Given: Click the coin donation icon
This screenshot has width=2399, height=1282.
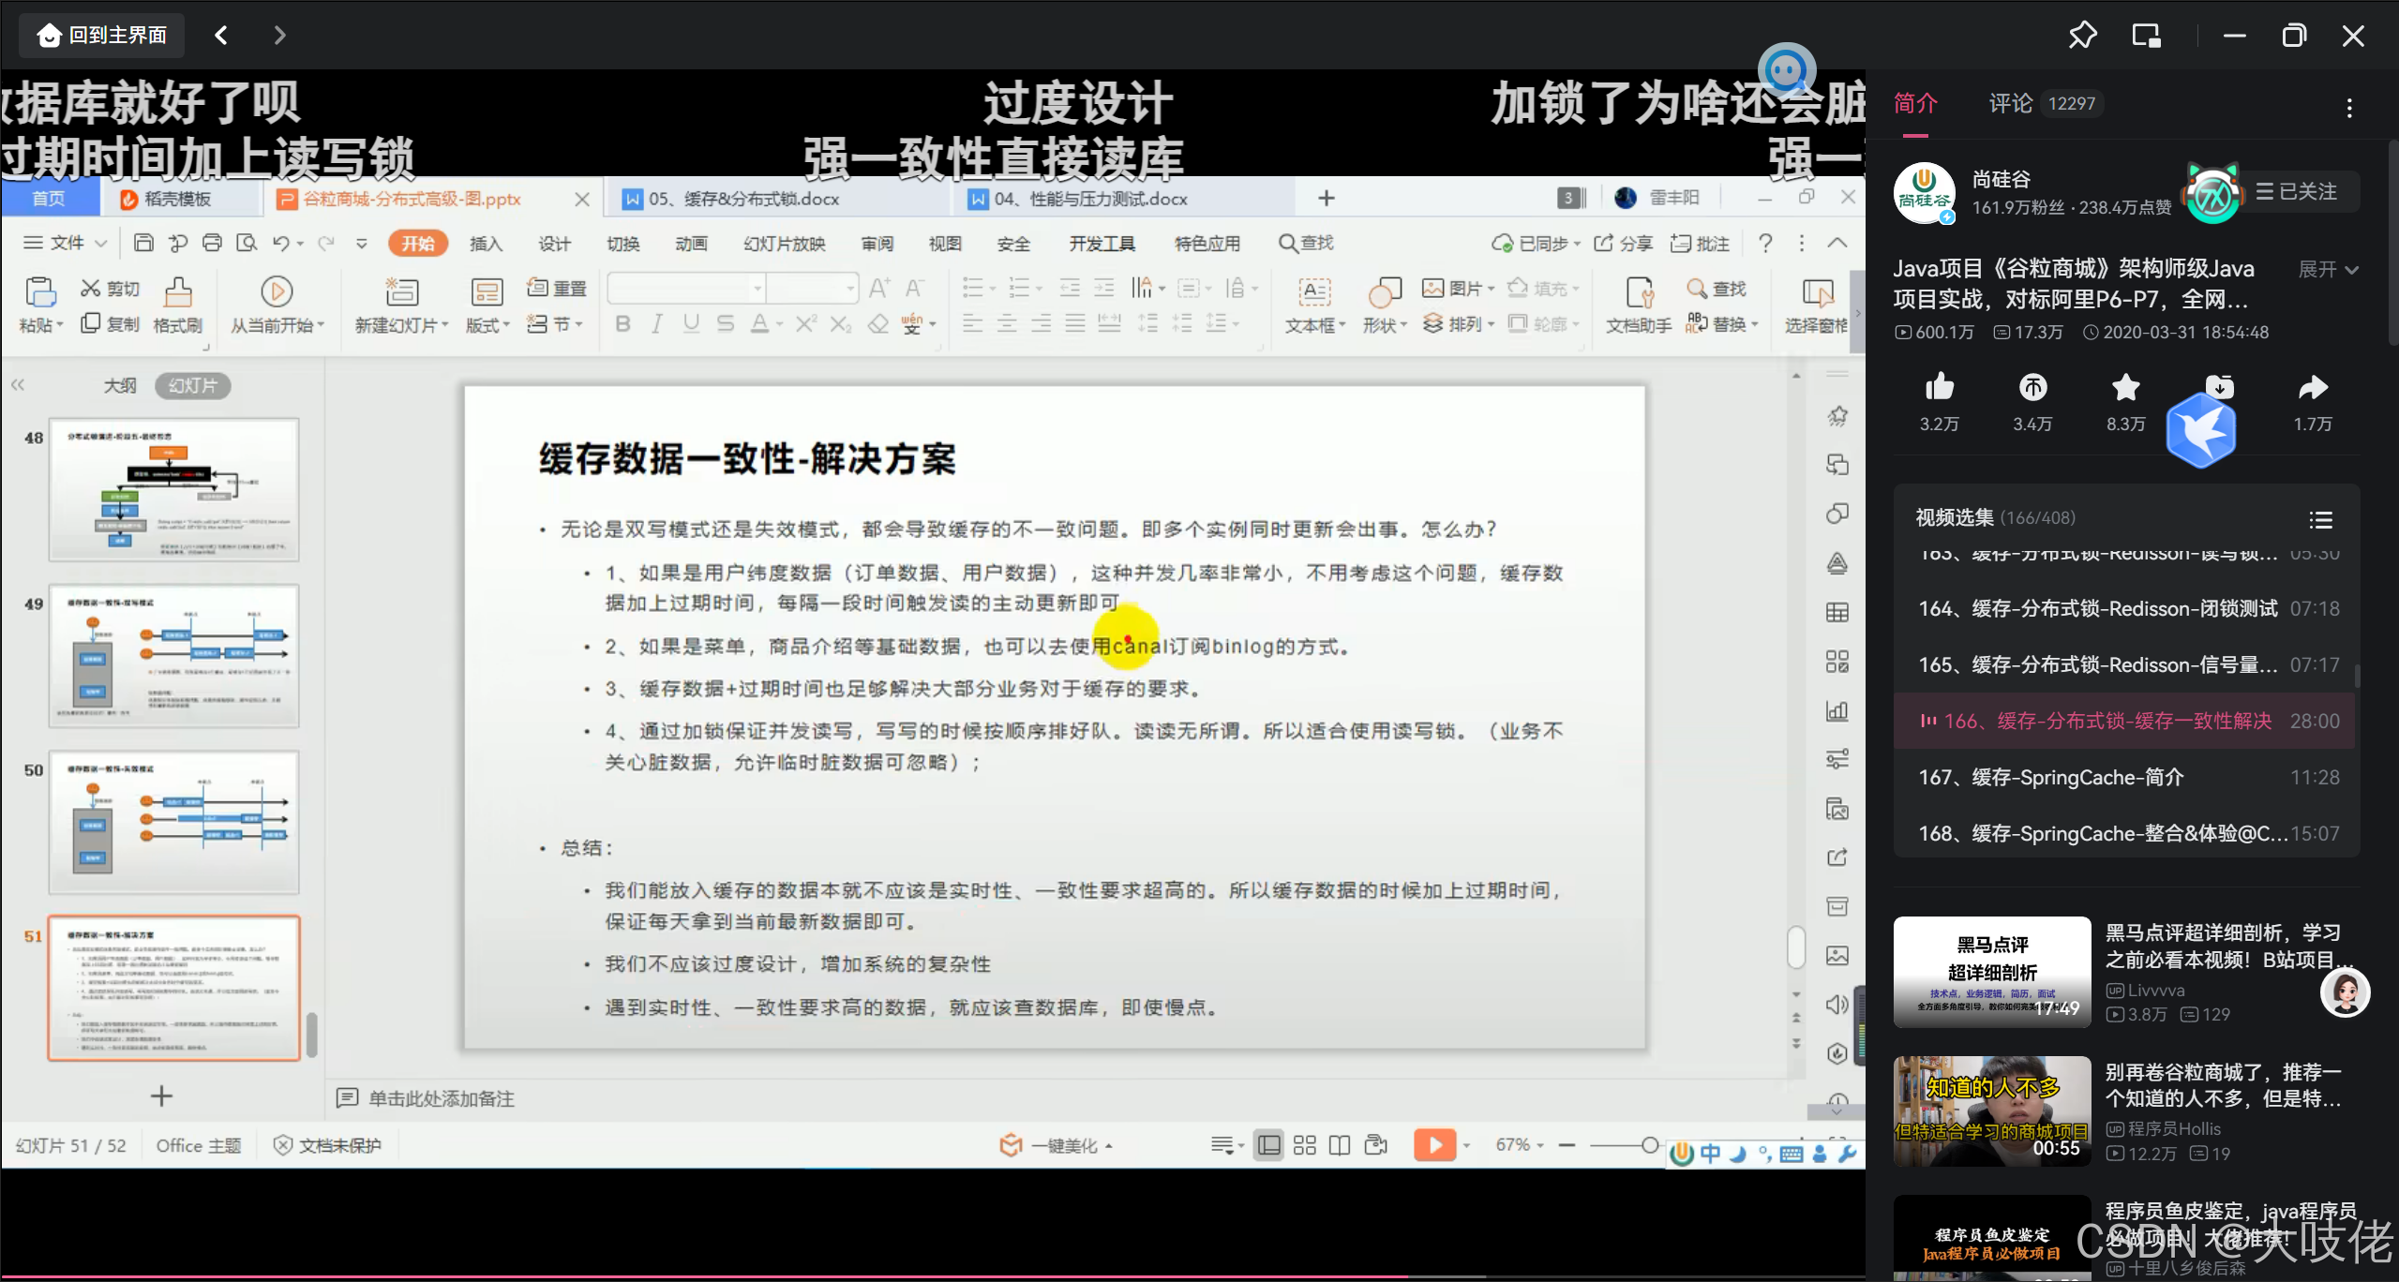Looking at the screenshot, I should click(2032, 387).
